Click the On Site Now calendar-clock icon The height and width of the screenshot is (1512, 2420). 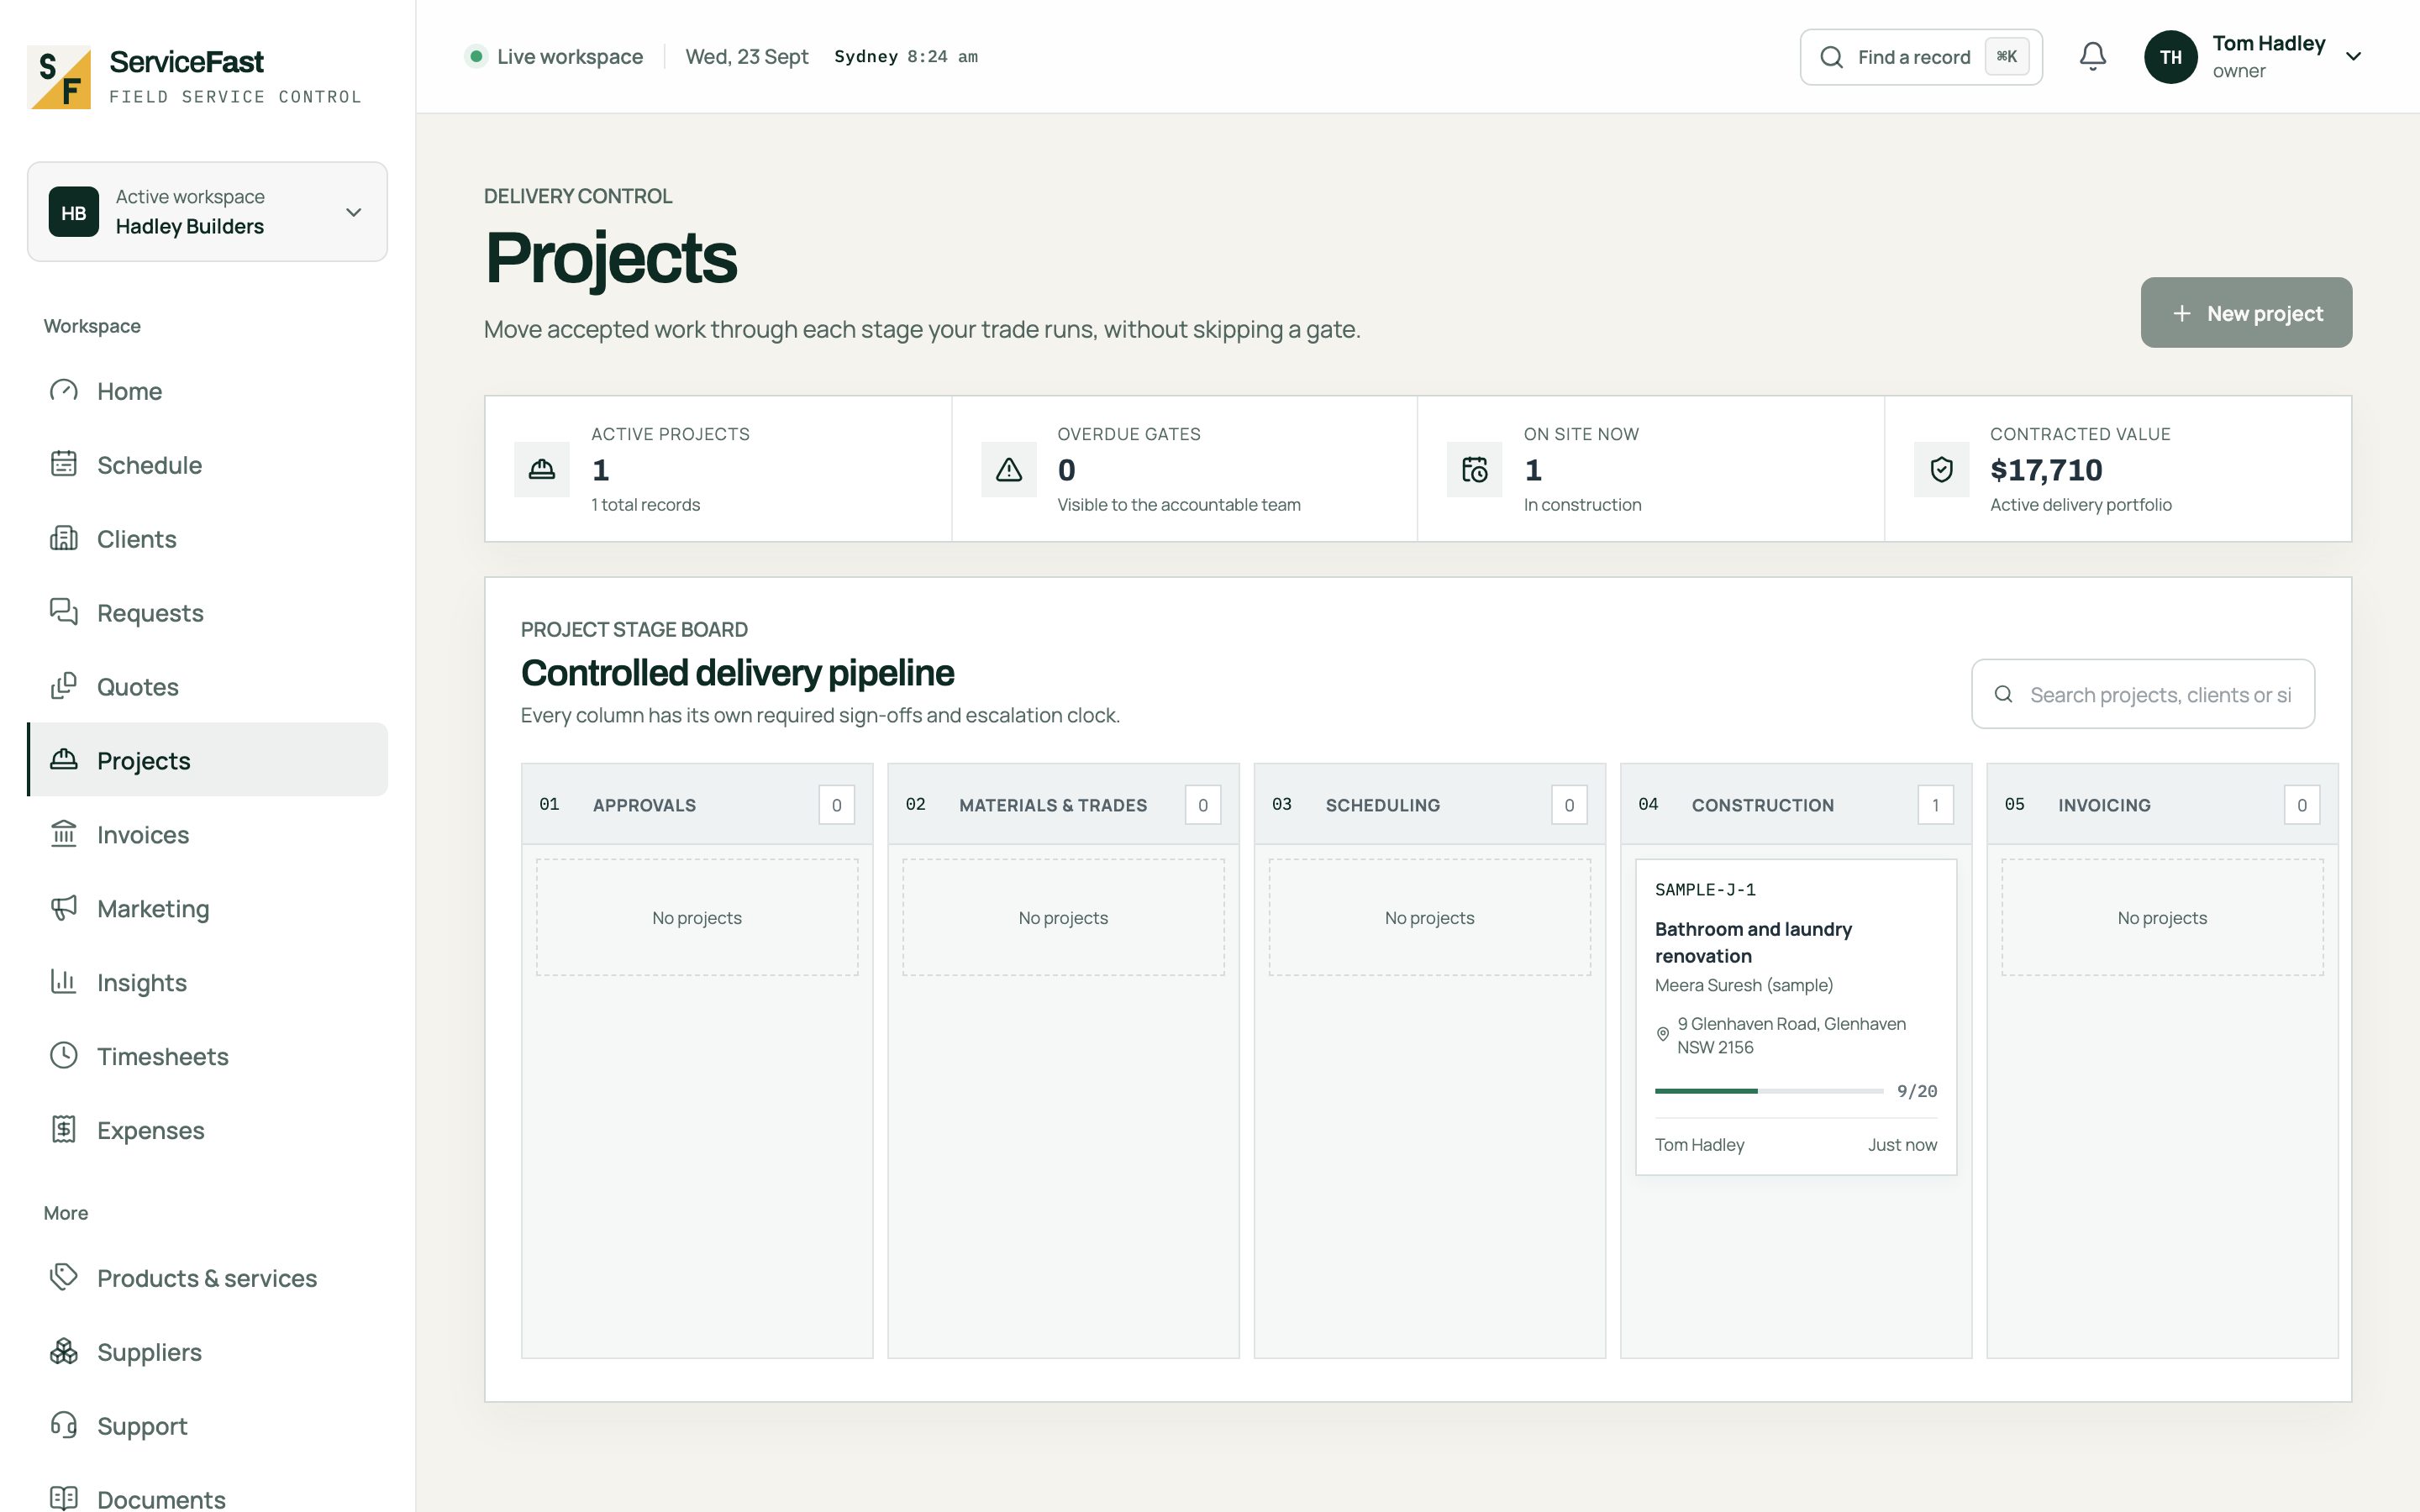click(x=1475, y=469)
